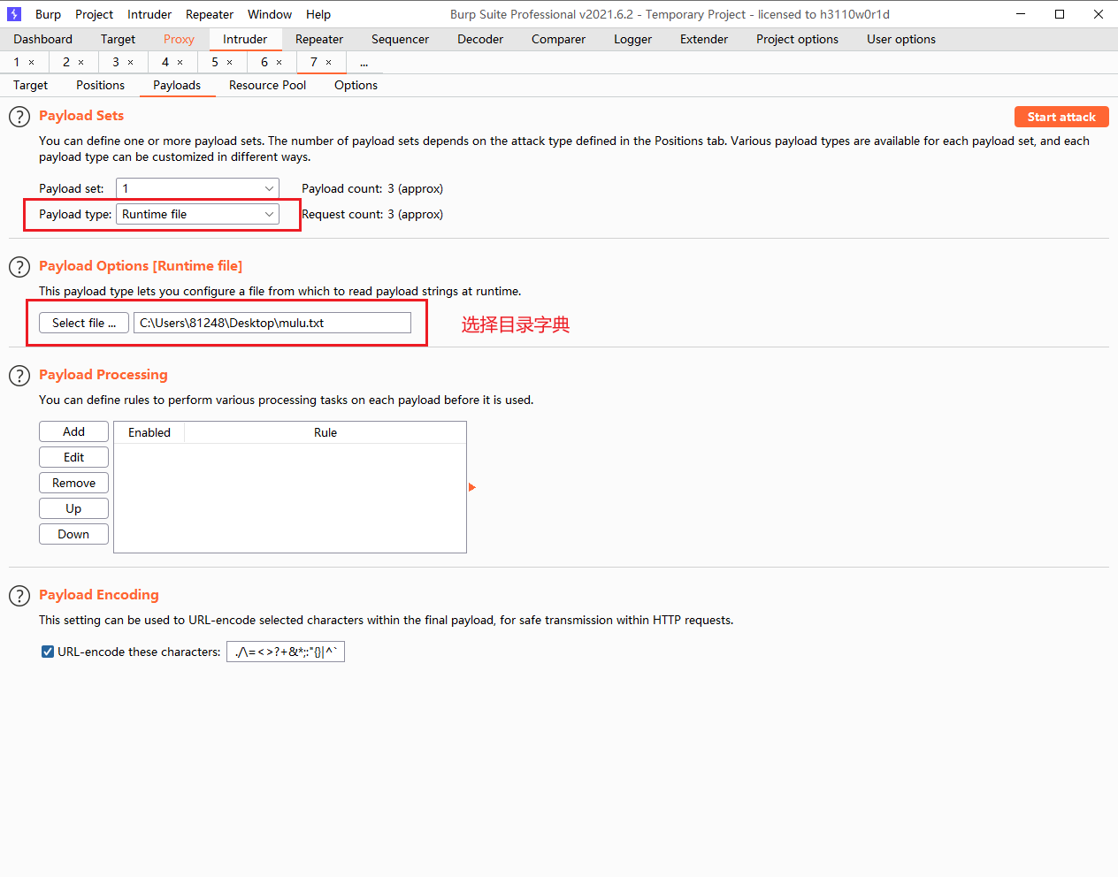Click the mulu.txt file path field
This screenshot has width=1118, height=877.
pyautogui.click(x=272, y=322)
